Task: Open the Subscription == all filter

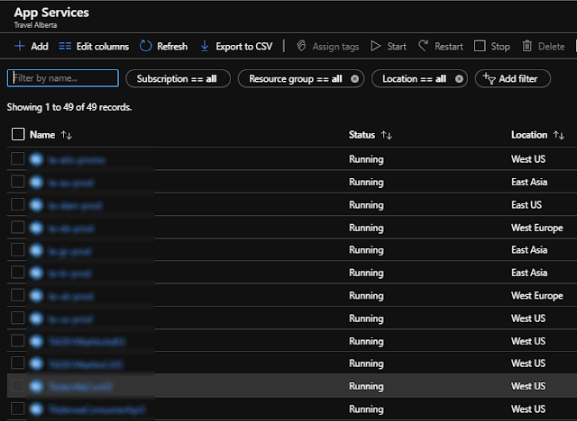Action: 178,78
